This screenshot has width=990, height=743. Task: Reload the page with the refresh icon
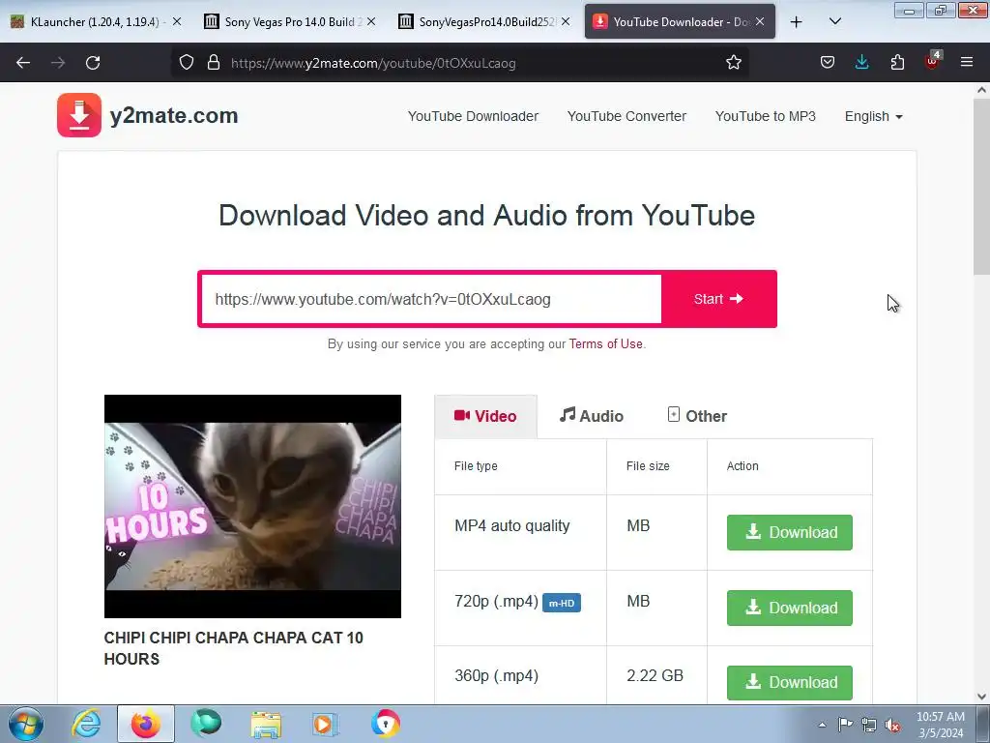93,63
